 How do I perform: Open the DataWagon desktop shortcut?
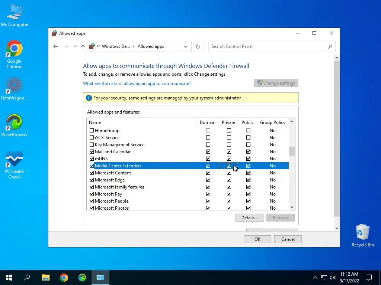pos(15,89)
